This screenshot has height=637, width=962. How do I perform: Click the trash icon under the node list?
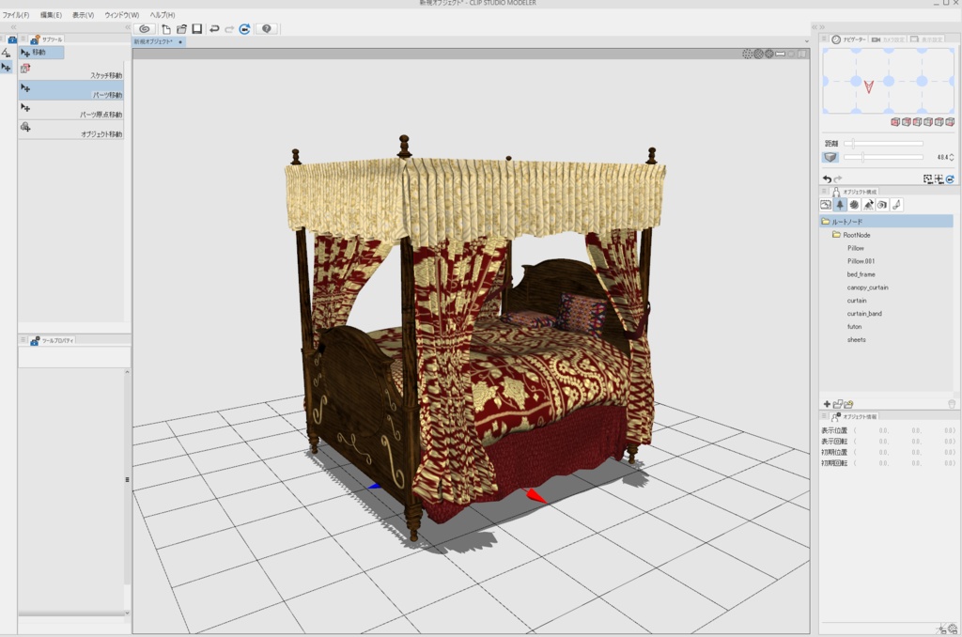(x=952, y=404)
